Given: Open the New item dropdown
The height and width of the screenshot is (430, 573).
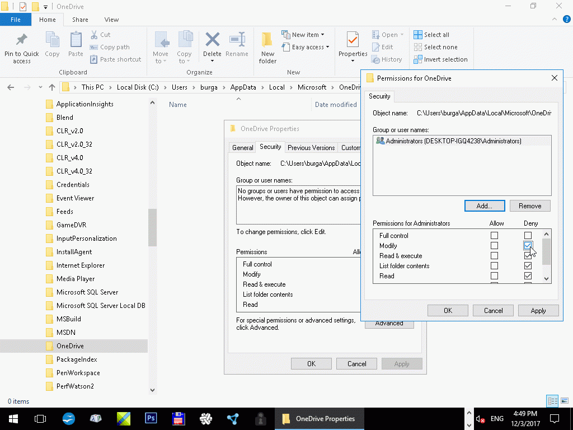Looking at the screenshot, I should click(x=303, y=35).
